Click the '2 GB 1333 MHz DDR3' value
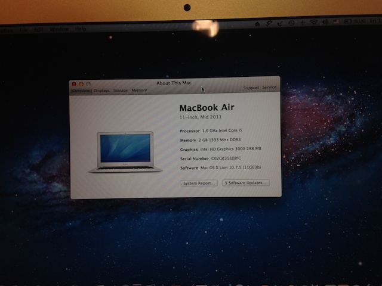382x286 pixels. pyautogui.click(x=220, y=140)
